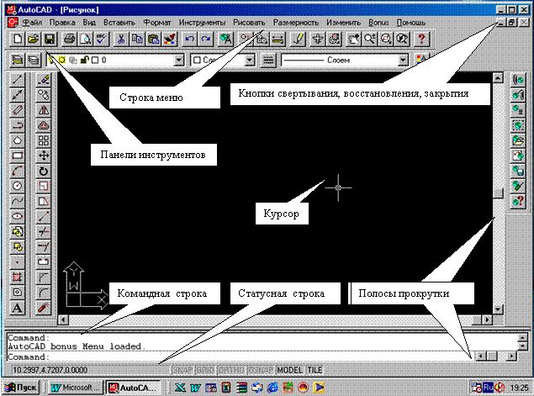
Task: Click Make Object's Layer Current icon
Action: [17, 61]
